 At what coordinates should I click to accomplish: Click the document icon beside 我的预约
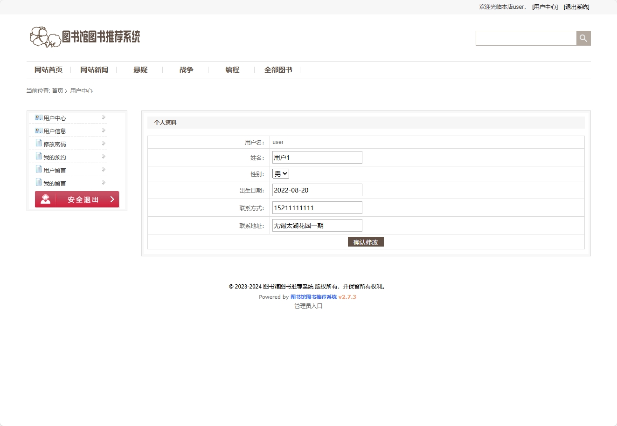point(39,156)
